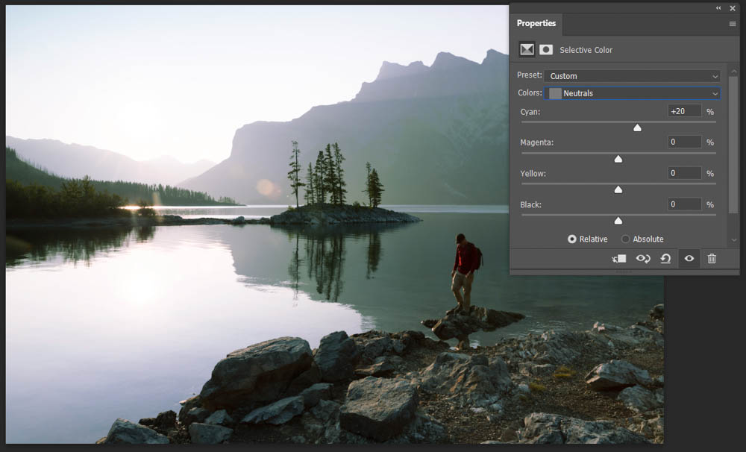Select the Relative method radio button
This screenshot has height=452, width=746.
(x=572, y=239)
